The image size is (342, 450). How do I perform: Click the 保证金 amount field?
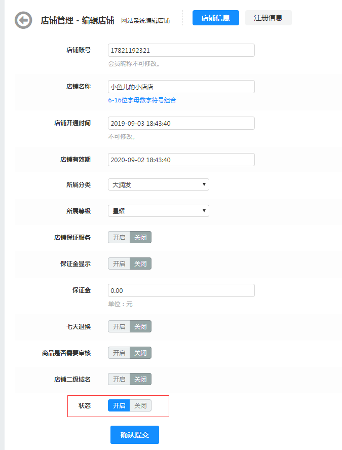coord(181,290)
